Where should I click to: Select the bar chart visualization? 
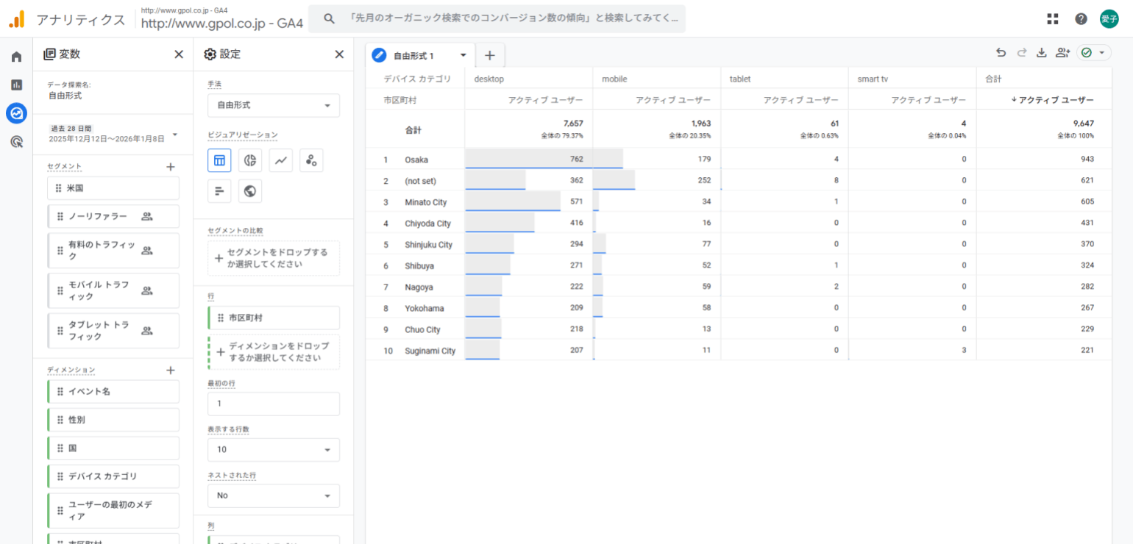[x=219, y=191]
